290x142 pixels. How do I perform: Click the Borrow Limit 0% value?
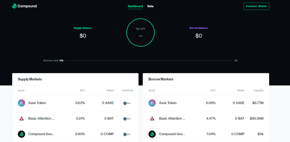click(61, 60)
